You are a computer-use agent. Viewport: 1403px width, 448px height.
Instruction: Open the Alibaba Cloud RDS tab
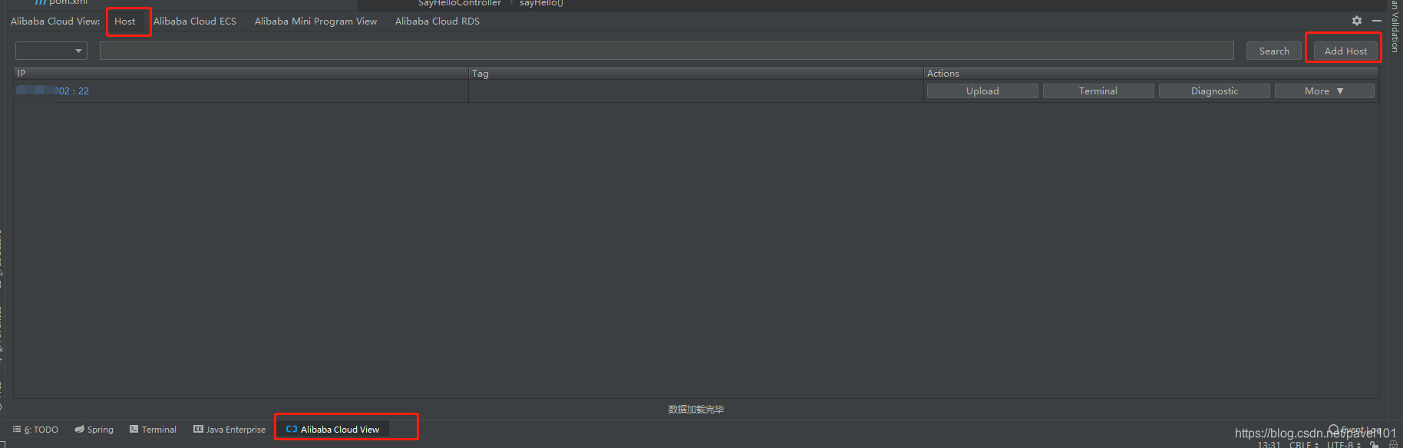pyautogui.click(x=437, y=21)
